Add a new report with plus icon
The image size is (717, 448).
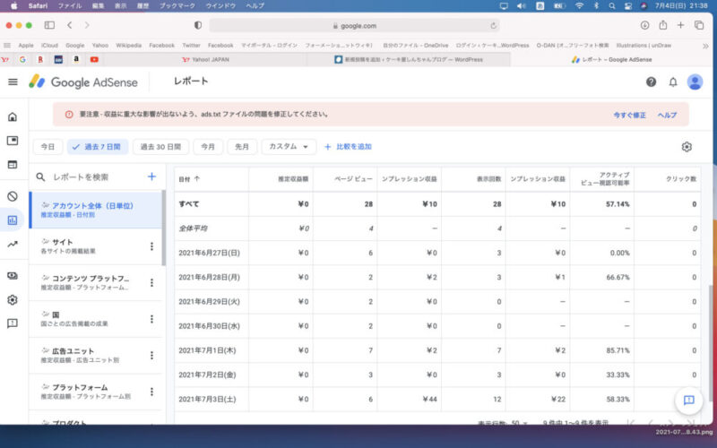[151, 177]
